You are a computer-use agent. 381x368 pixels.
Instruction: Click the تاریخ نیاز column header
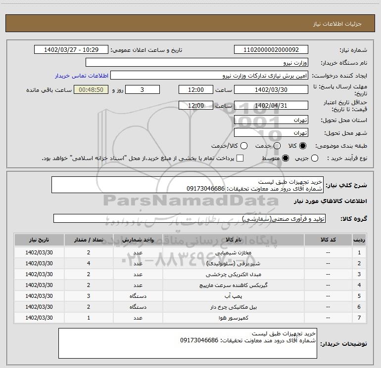coord(39,240)
